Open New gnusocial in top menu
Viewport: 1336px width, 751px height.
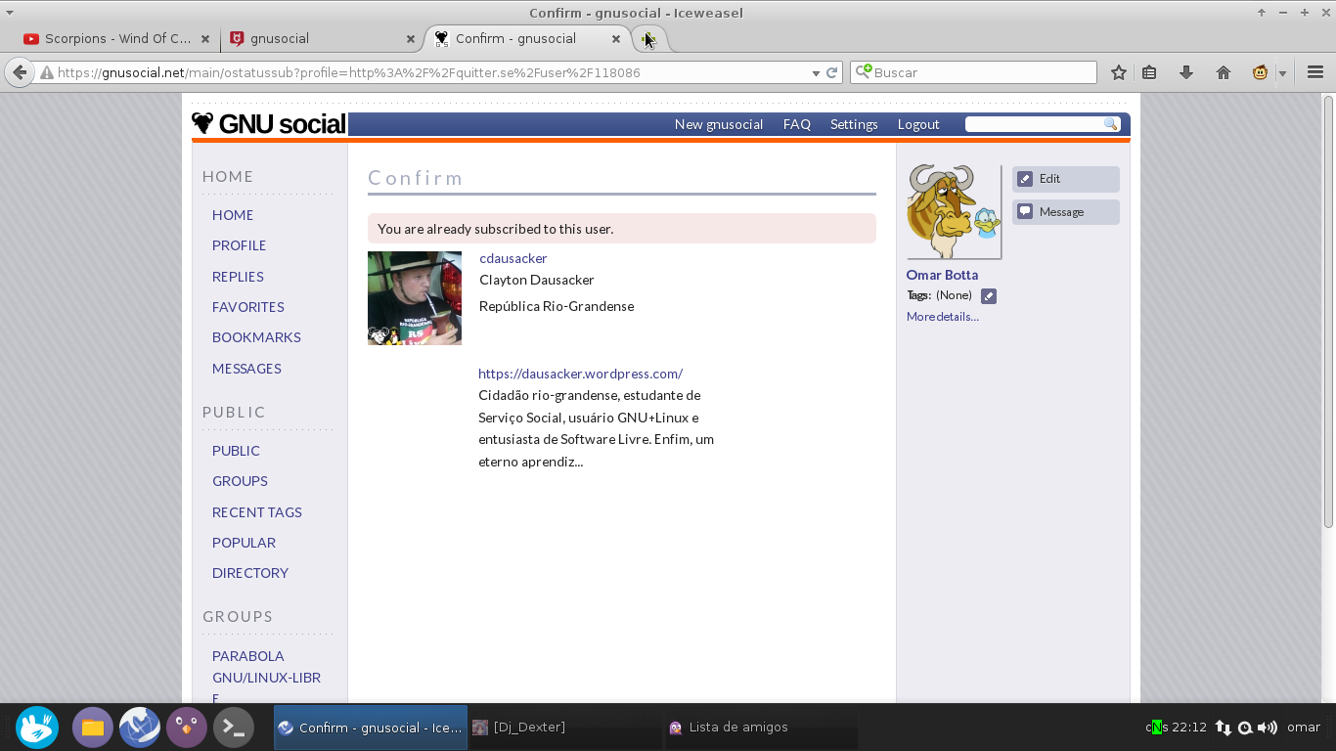(x=719, y=124)
